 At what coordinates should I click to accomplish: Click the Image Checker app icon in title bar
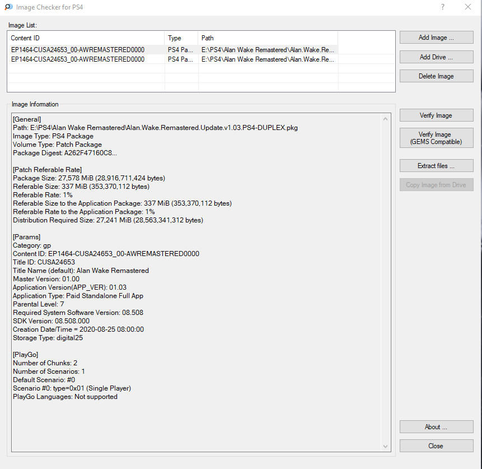(x=8, y=7)
